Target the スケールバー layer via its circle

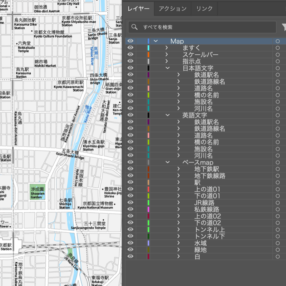(x=277, y=55)
